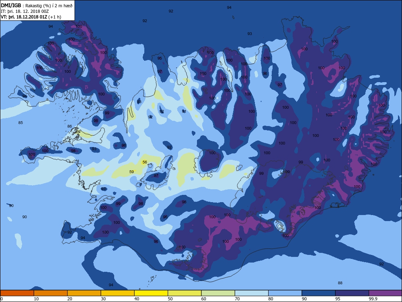This screenshot has height=302, width=402.
Task: Click the bright yellow 40–50 legend swatch
Action: coord(151,293)
